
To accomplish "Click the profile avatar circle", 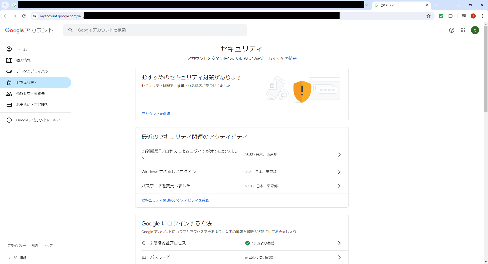I will tap(475, 30).
